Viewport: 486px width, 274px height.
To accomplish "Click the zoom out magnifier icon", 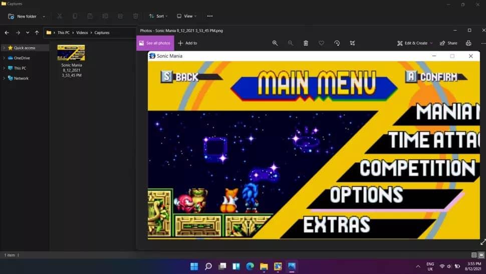I will 291,43.
